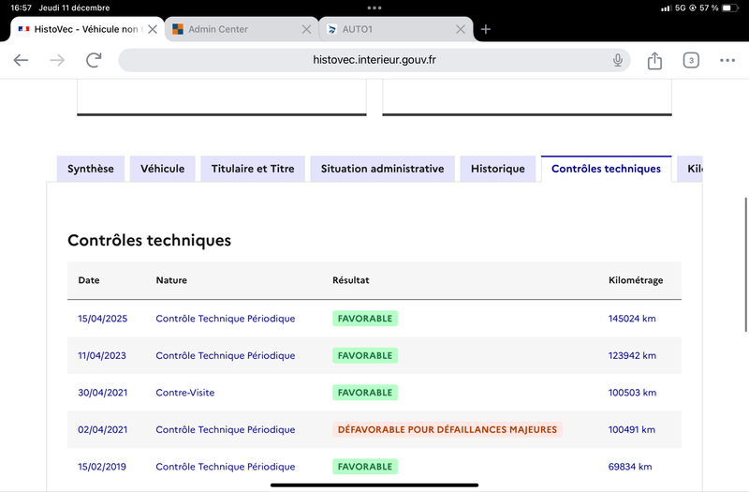Show the Historique tab
Viewport: 749px width, 492px height.
(498, 169)
